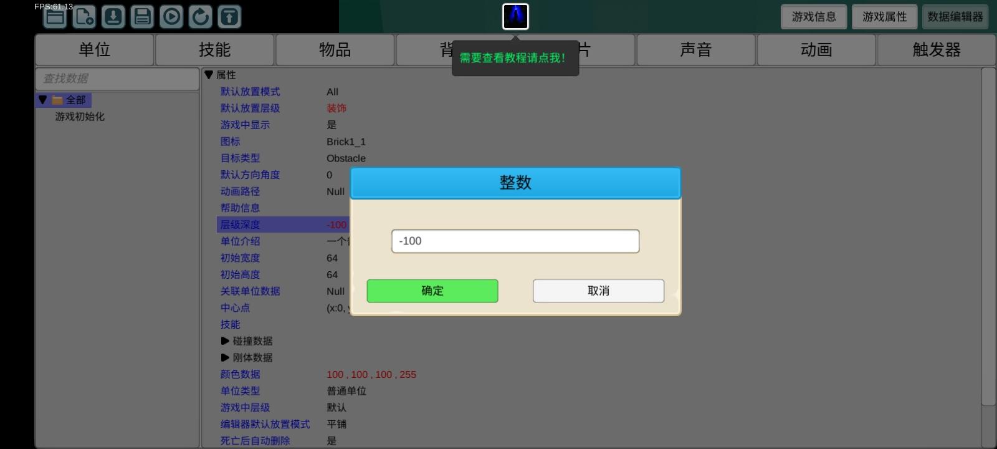Select the 默认放置模式 property row
The height and width of the screenshot is (449, 997).
click(250, 92)
